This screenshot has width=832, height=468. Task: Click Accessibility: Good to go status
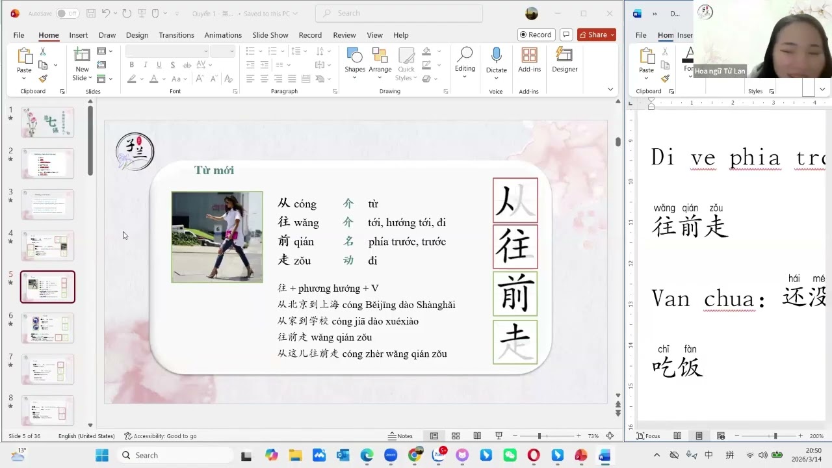(x=161, y=436)
